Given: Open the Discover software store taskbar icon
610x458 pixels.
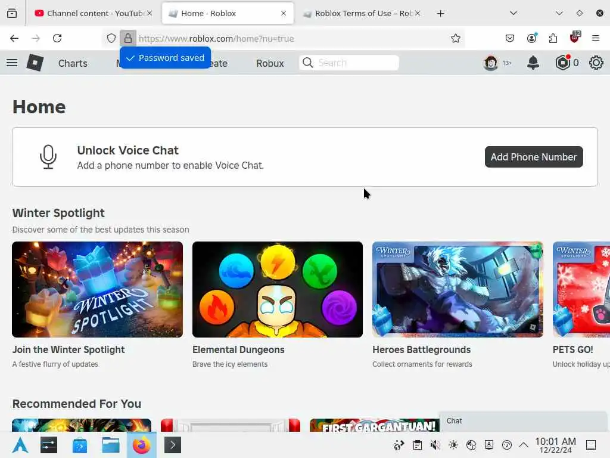Looking at the screenshot, I should 80,445.
